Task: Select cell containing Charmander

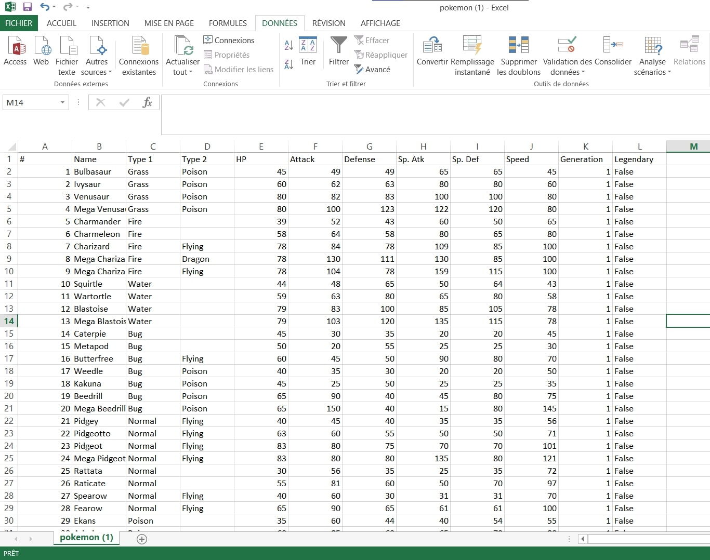Action: 99,221
